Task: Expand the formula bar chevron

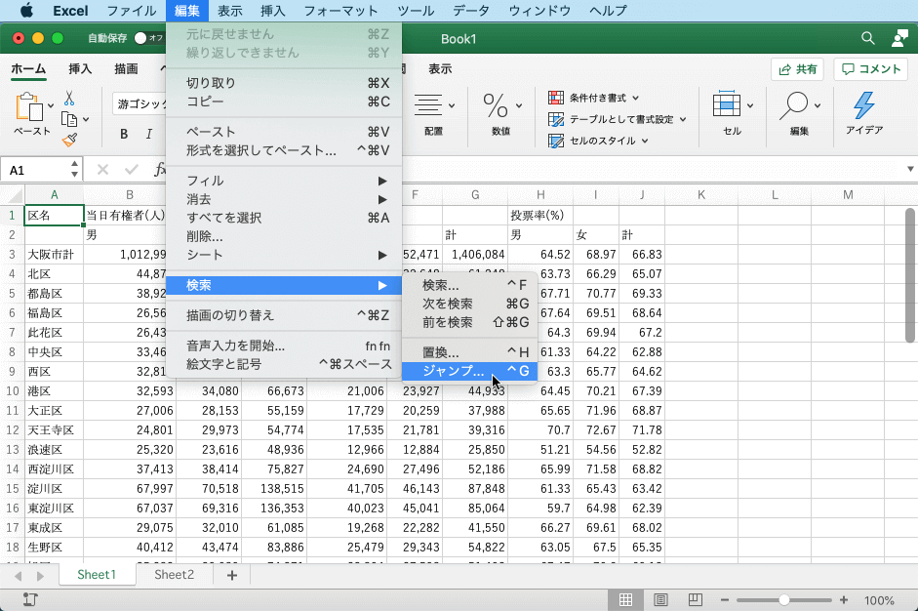Action: [x=910, y=169]
